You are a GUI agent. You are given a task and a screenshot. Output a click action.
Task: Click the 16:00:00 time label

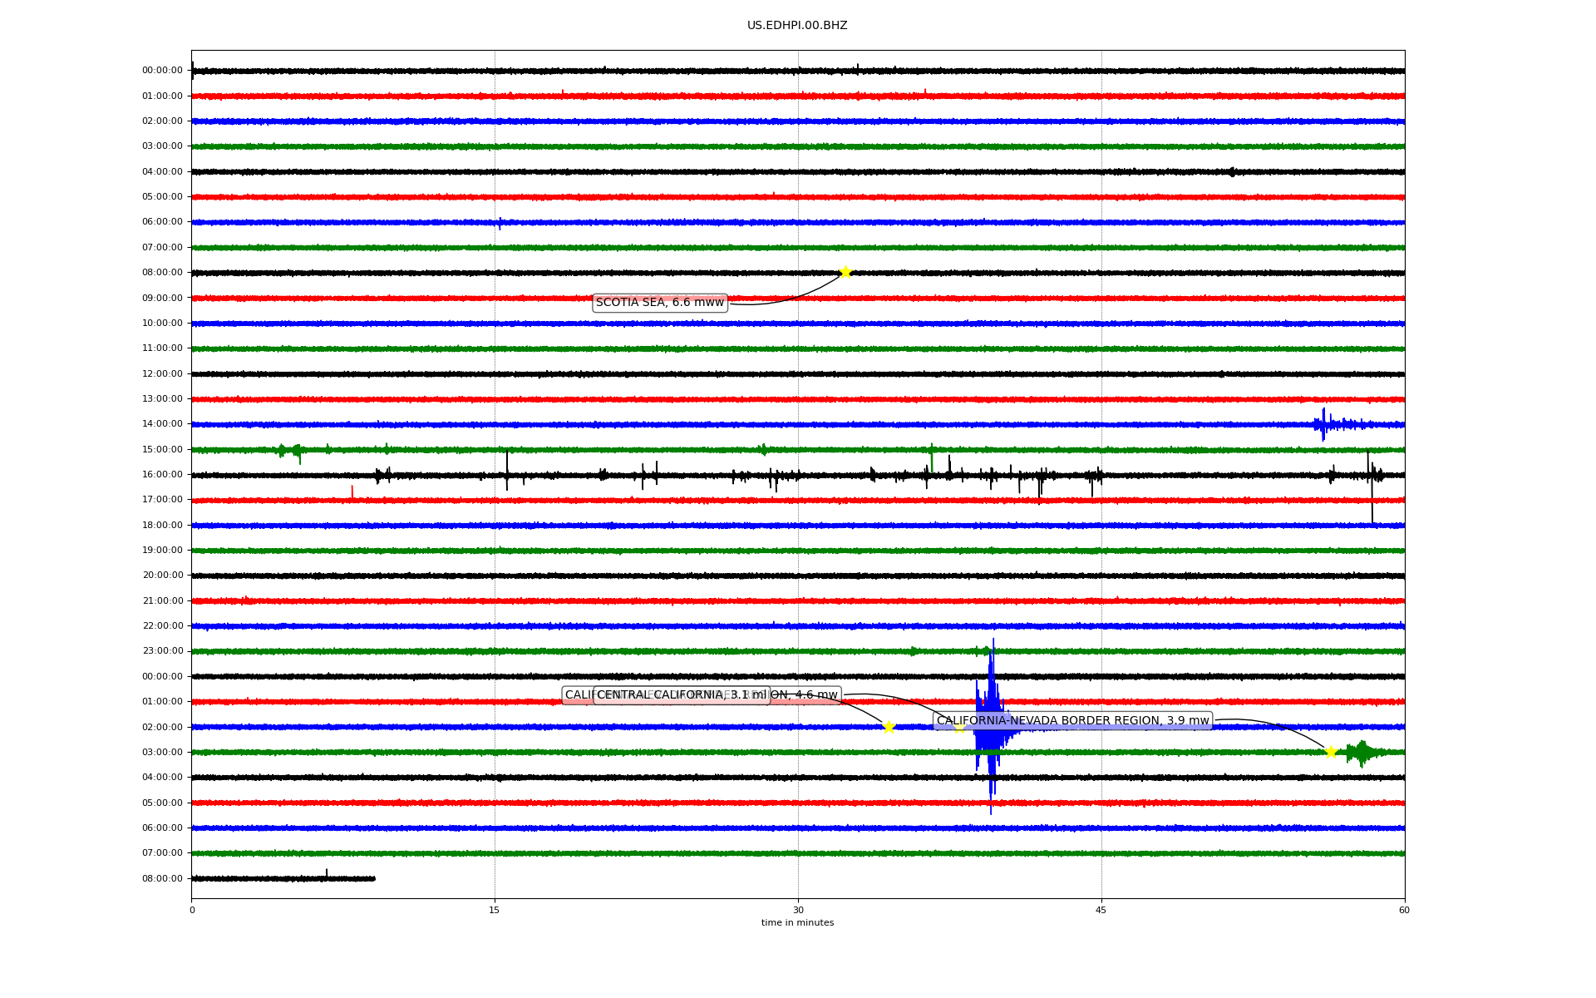click(162, 474)
